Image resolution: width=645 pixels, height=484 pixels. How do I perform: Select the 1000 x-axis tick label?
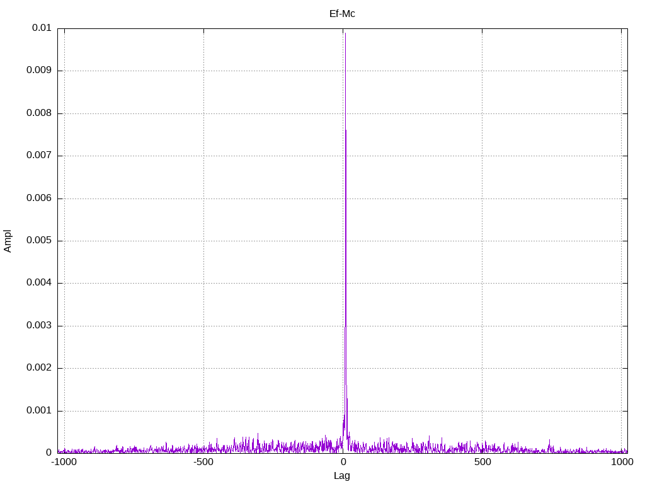click(622, 462)
